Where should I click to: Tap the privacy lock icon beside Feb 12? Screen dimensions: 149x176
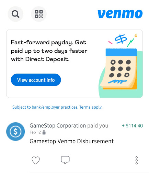(x=44, y=132)
